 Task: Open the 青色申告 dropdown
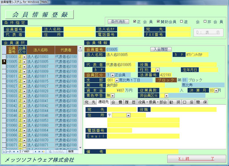pos(113,95)
